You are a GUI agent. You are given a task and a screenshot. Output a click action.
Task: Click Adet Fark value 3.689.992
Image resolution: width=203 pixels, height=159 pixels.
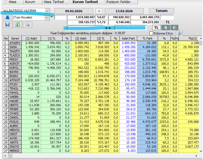(x=129, y=43)
